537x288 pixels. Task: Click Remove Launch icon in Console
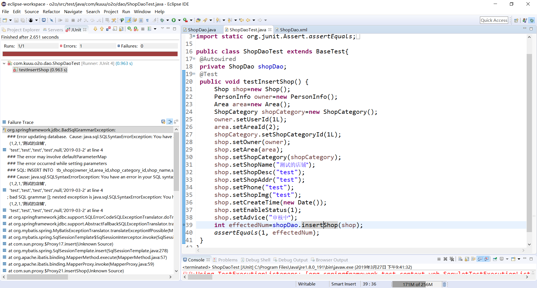click(446, 259)
